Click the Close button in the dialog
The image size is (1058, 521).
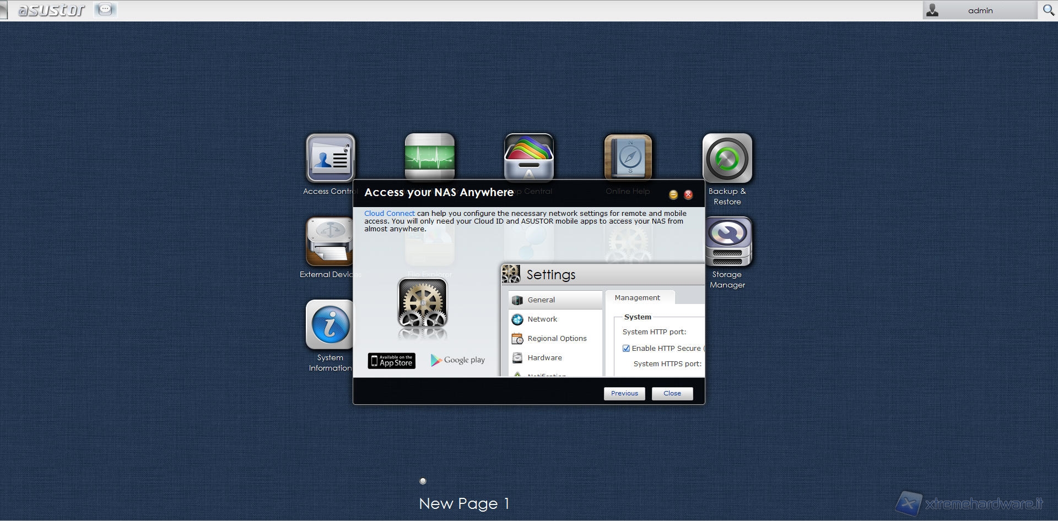(672, 393)
